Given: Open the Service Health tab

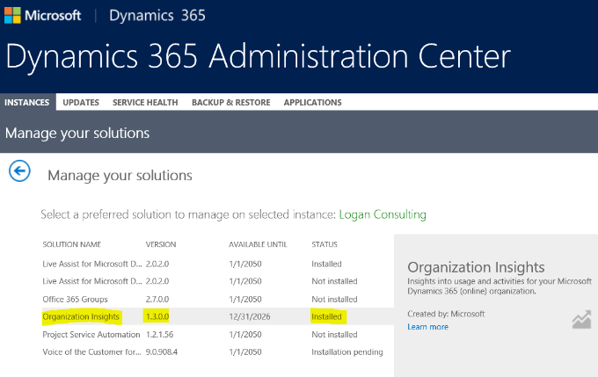Looking at the screenshot, I should [145, 102].
